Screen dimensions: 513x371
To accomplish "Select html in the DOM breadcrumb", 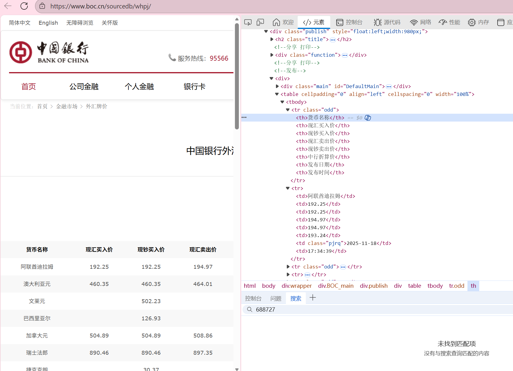I will point(250,286).
